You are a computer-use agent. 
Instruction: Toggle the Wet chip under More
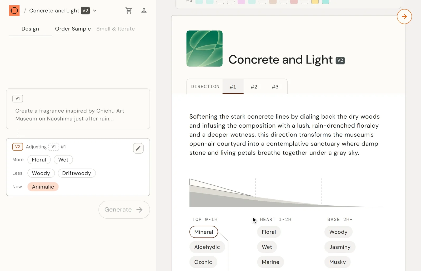tap(63, 160)
